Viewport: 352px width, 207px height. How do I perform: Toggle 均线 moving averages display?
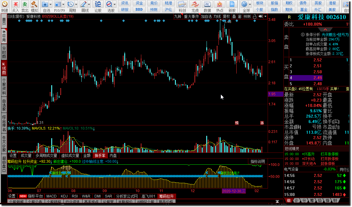[217, 16]
